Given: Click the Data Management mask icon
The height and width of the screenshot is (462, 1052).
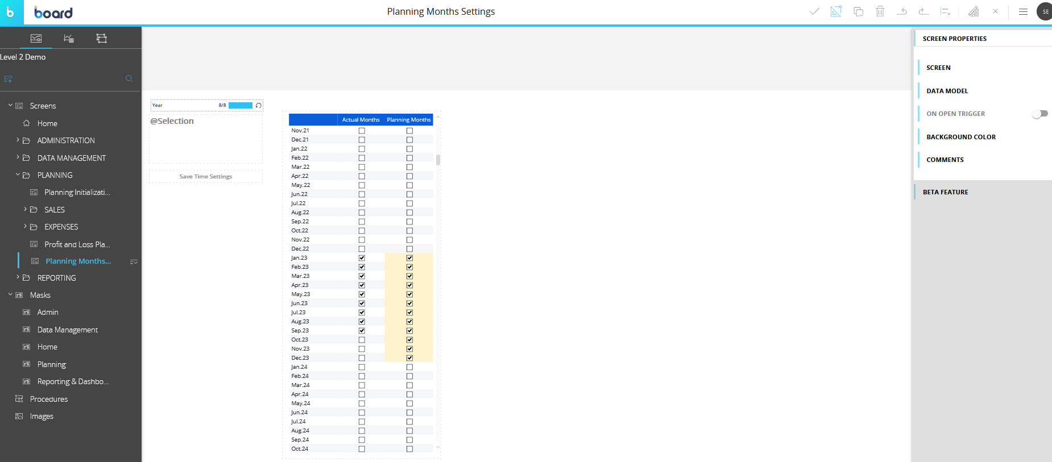Looking at the screenshot, I should (26, 330).
